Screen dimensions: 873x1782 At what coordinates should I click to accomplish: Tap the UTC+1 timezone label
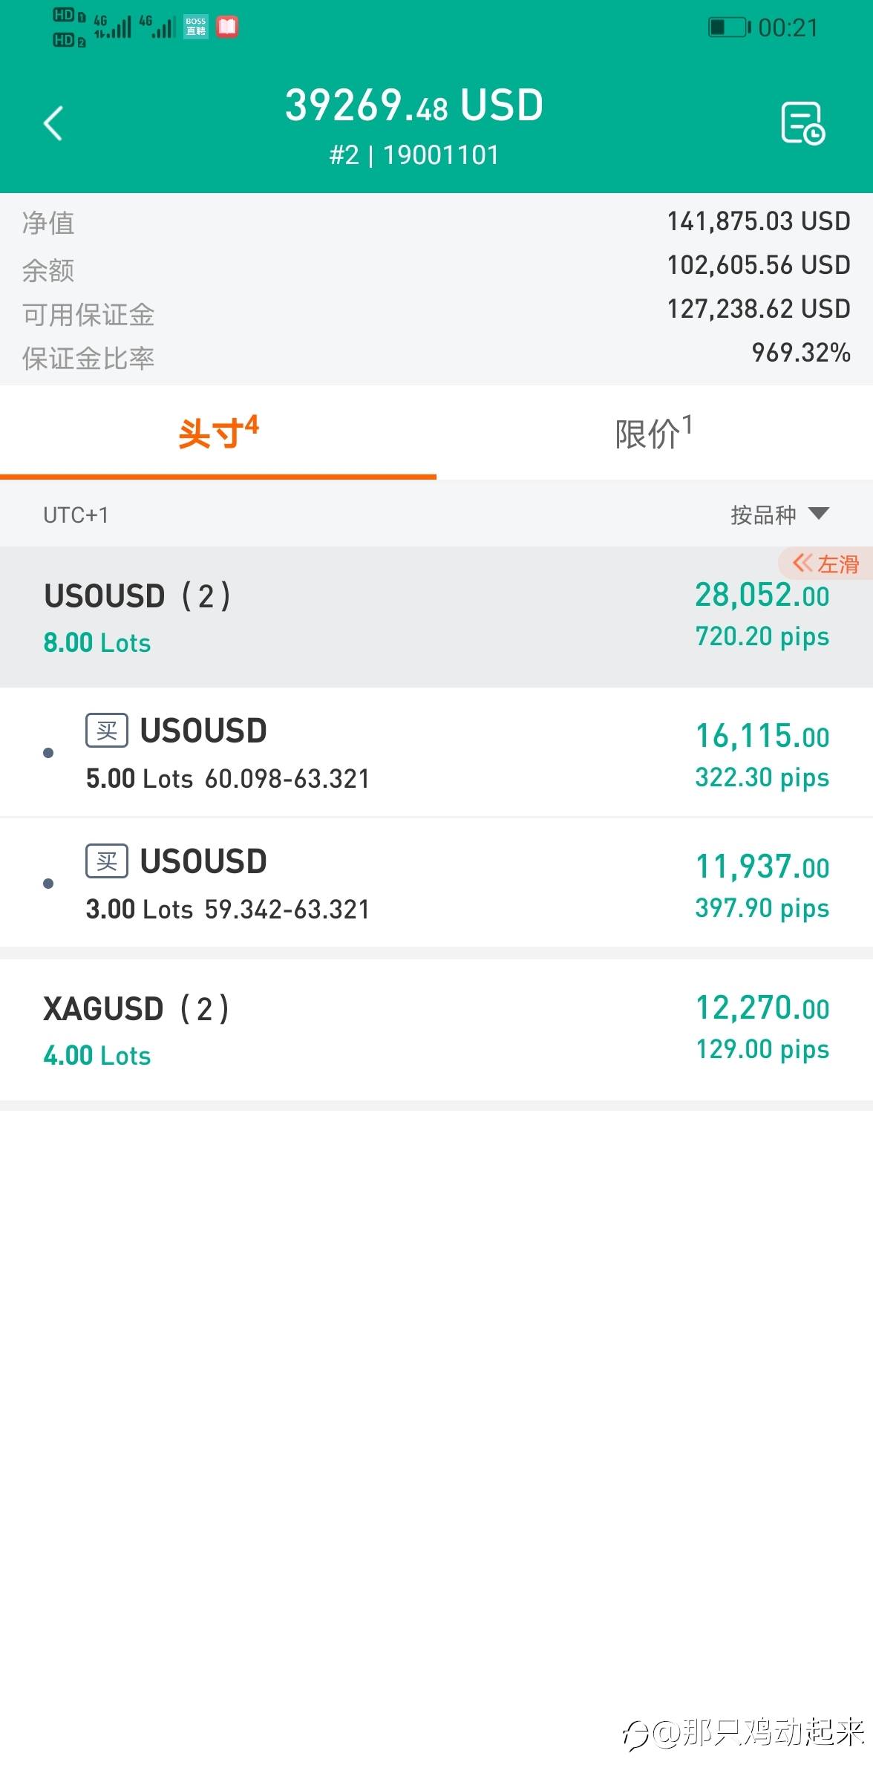click(x=76, y=515)
